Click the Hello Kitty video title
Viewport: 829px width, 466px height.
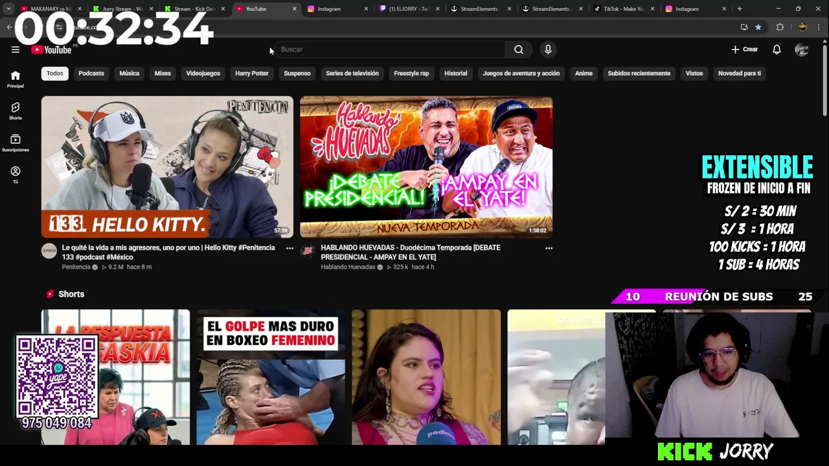coord(168,252)
